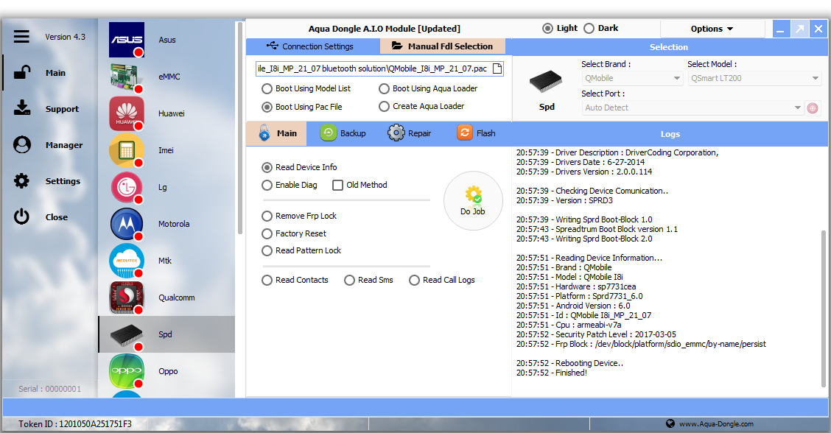Image resolution: width=831 pixels, height=433 pixels.
Task: Click the Do Job gear icon
Action: [x=473, y=195]
